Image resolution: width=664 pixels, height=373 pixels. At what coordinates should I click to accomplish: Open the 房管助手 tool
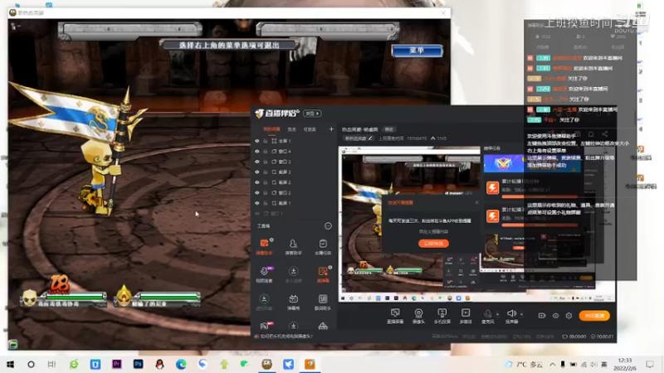[x=293, y=246]
